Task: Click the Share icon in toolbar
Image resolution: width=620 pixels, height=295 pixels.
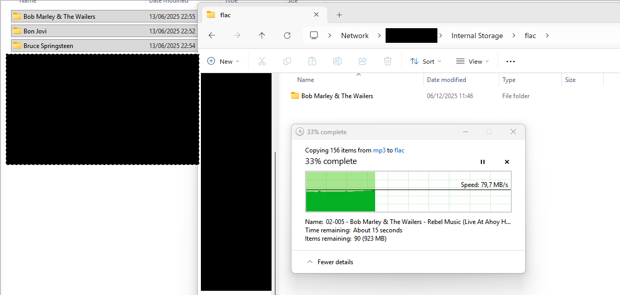Action: [x=363, y=61]
